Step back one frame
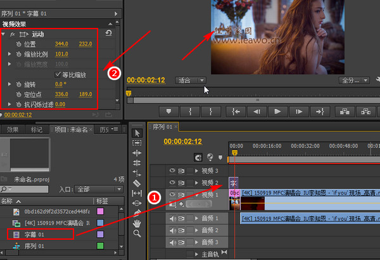Viewport: 380px width, 260px height. (x=257, y=112)
